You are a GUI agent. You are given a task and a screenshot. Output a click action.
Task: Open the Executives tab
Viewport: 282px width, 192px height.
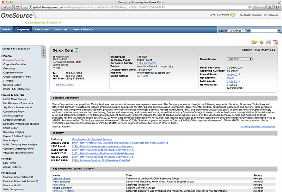(42, 30)
